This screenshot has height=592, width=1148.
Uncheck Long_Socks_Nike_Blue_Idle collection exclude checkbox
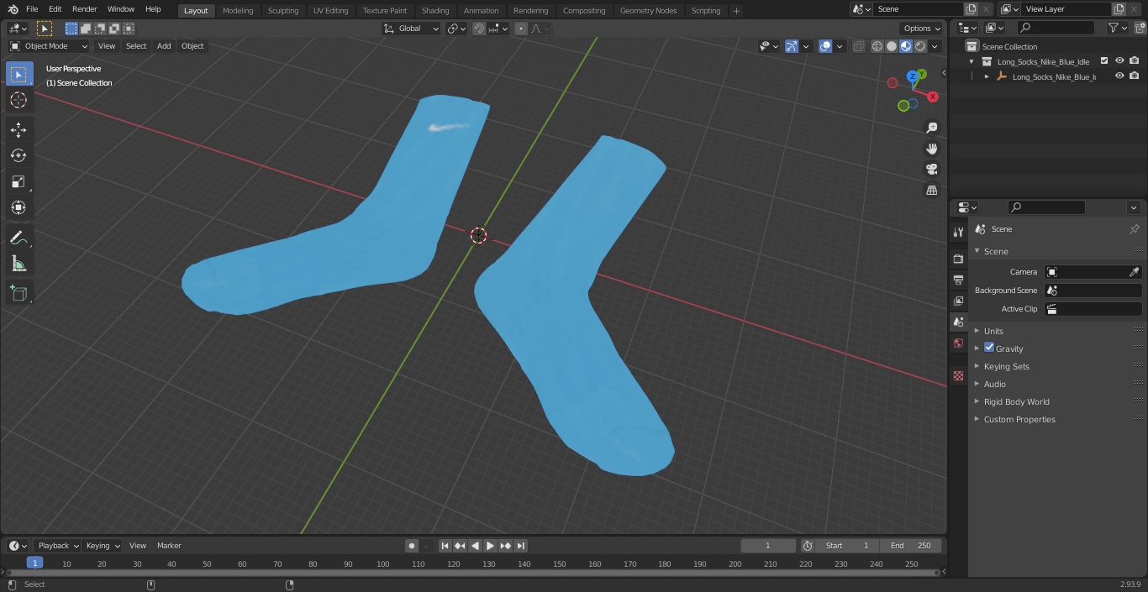1104,61
